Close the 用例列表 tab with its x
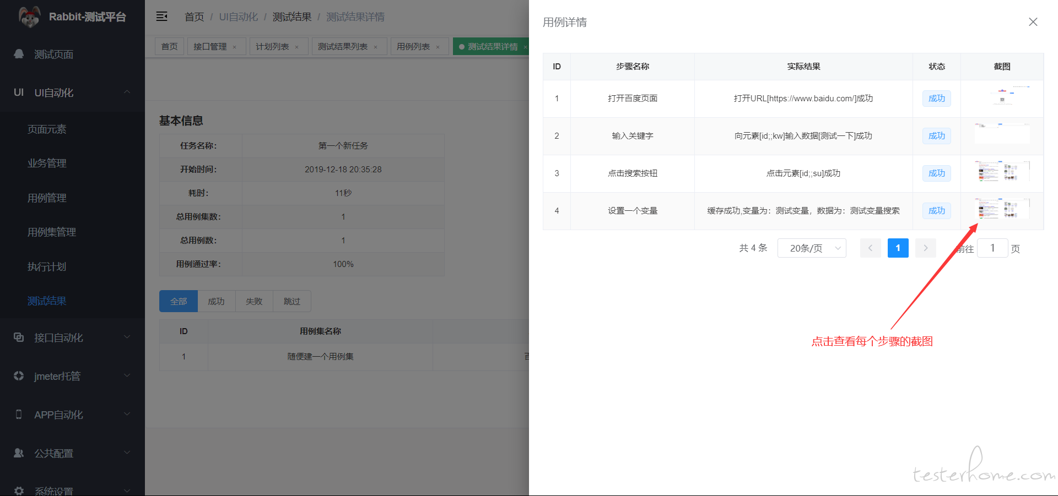Screen dimensions: 1058x496 [438, 47]
